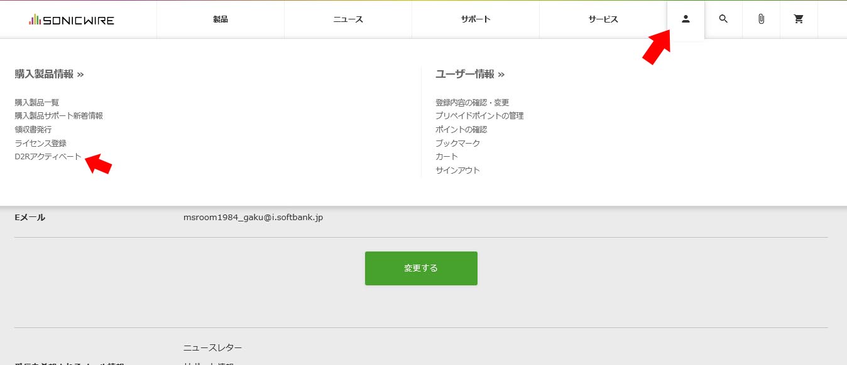Click the SONICWIRE logo

(x=72, y=20)
